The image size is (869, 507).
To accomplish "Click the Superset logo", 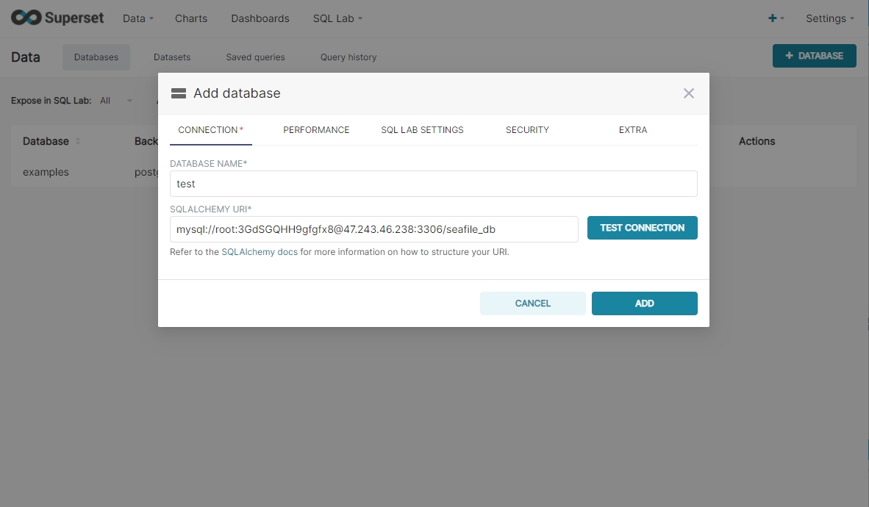I will tap(57, 18).
